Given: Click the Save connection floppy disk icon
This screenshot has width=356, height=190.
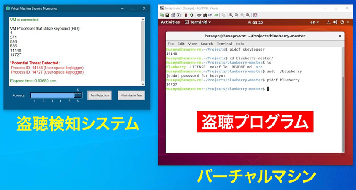Looking at the screenshot, I should pos(167,15).
